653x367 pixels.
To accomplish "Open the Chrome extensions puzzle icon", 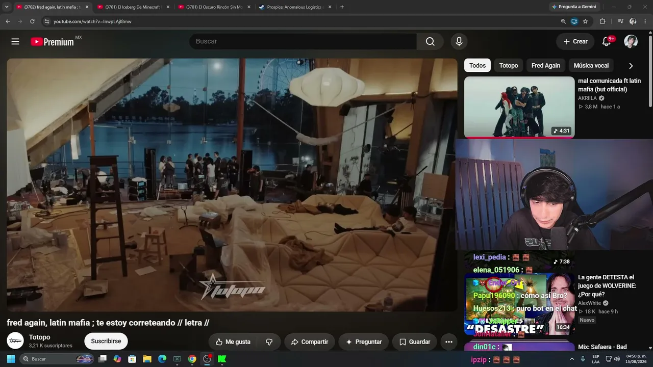I will coord(602,21).
